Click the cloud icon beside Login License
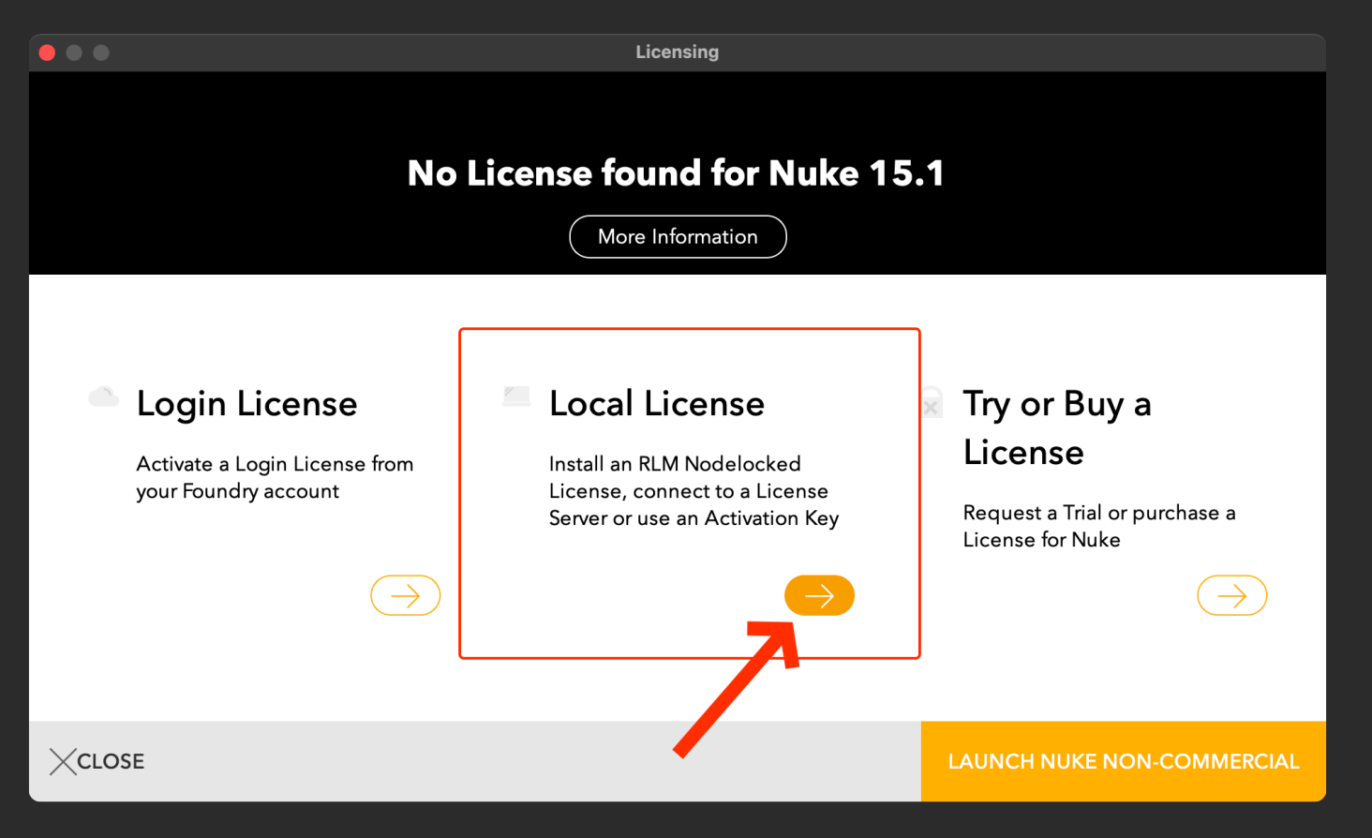 pos(103,397)
